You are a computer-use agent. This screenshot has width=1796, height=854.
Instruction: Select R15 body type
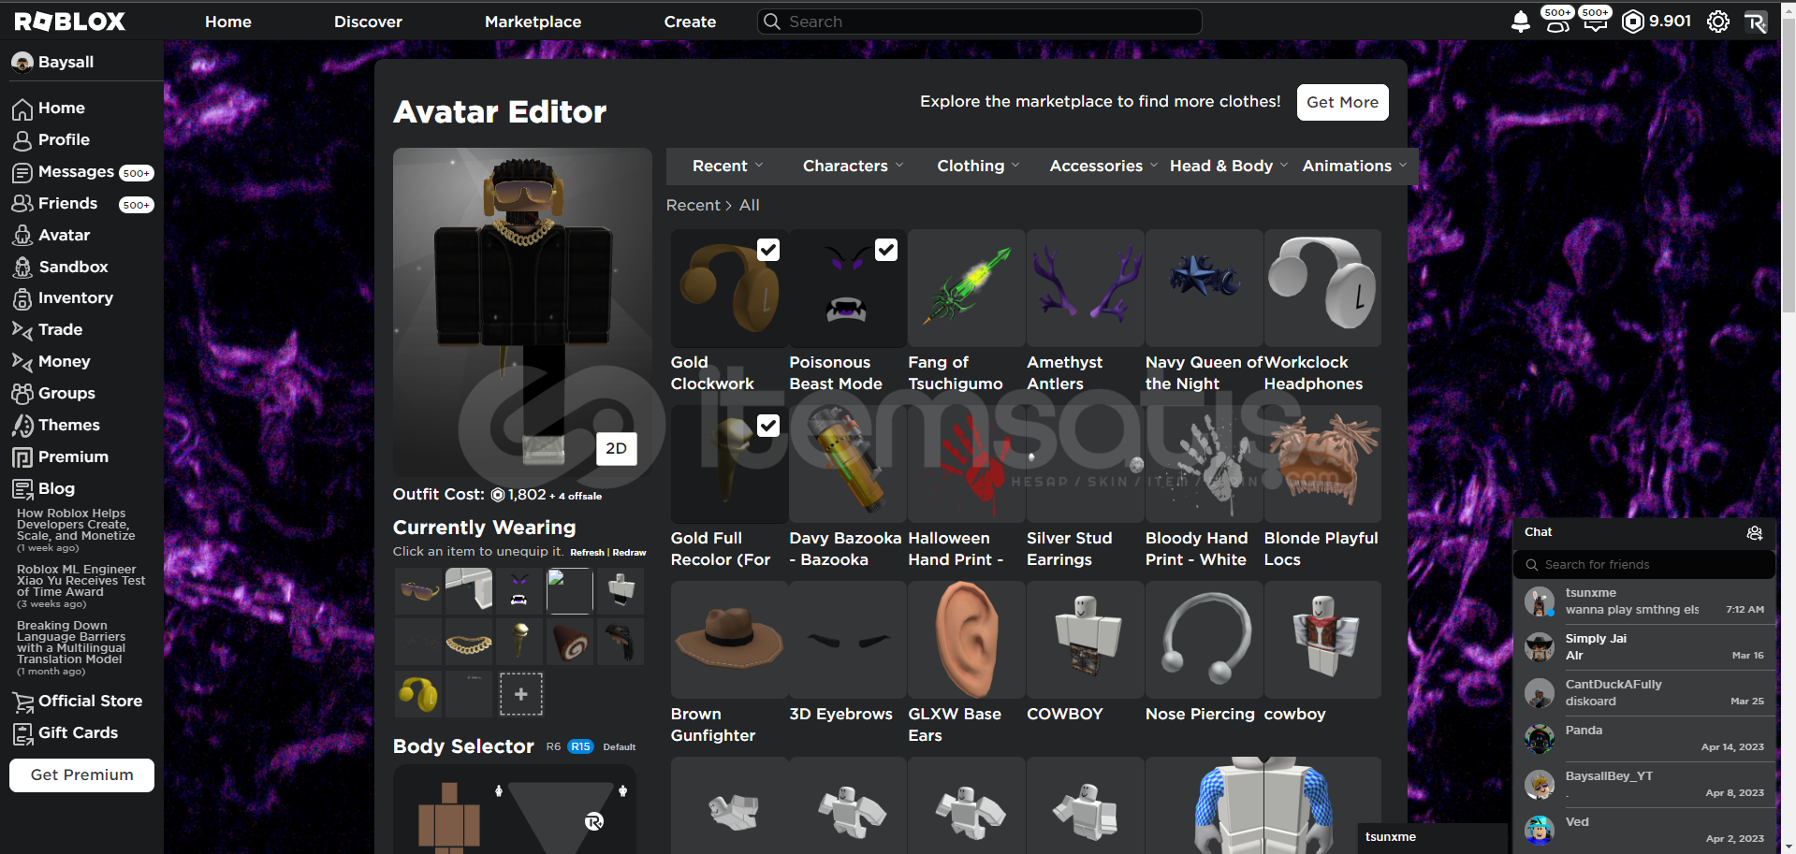point(580,746)
